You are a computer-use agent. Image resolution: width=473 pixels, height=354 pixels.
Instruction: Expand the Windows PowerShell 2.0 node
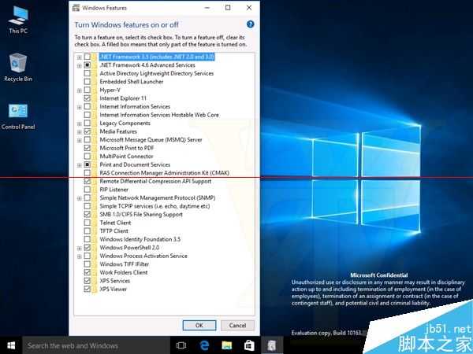click(79, 248)
